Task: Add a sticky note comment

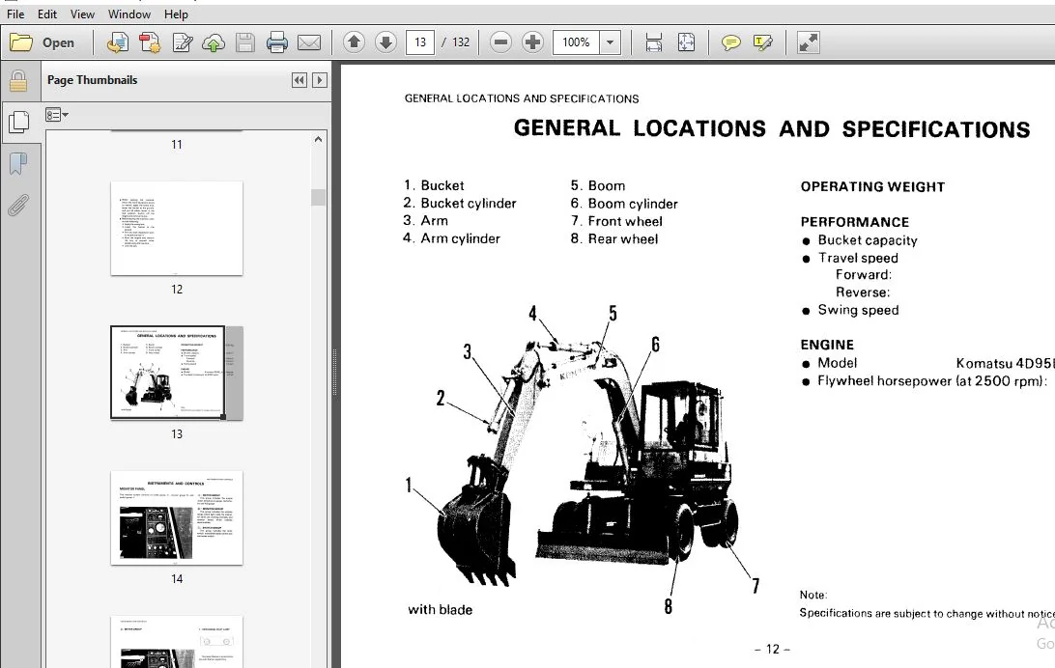Action: (x=730, y=42)
